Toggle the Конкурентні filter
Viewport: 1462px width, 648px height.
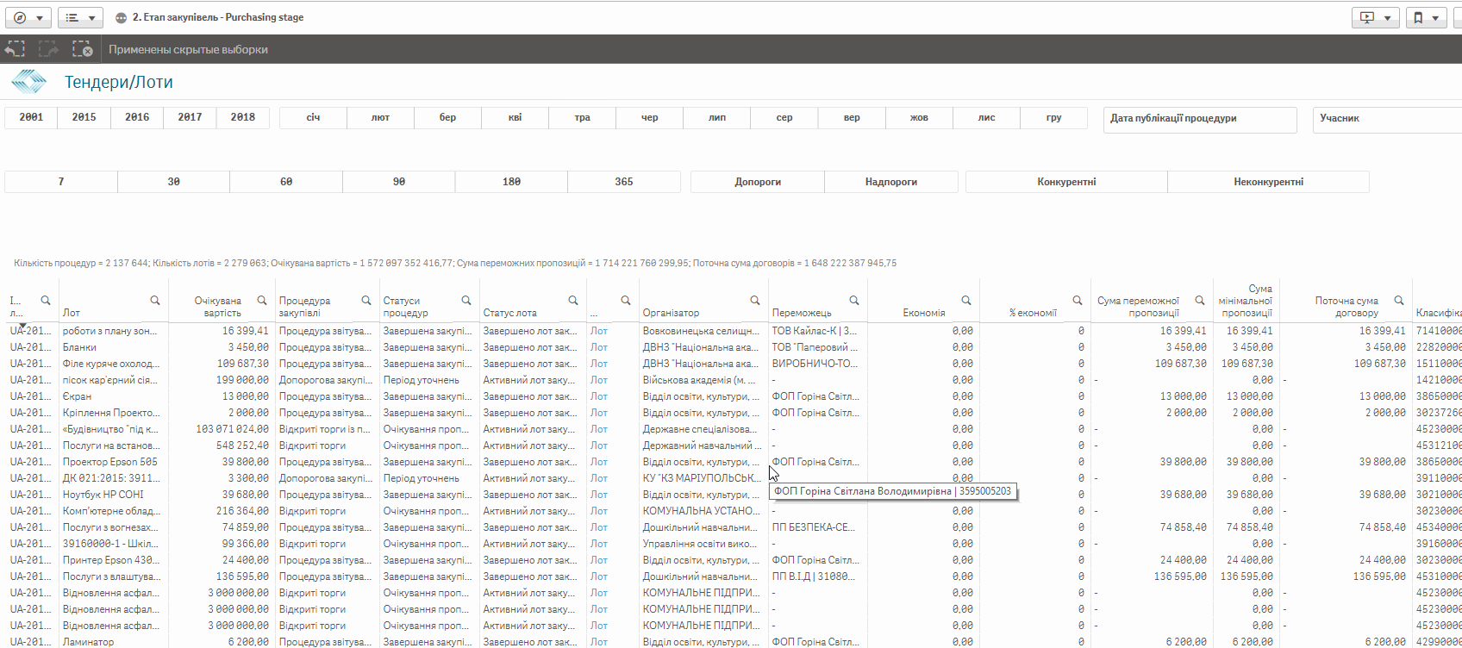click(1066, 182)
